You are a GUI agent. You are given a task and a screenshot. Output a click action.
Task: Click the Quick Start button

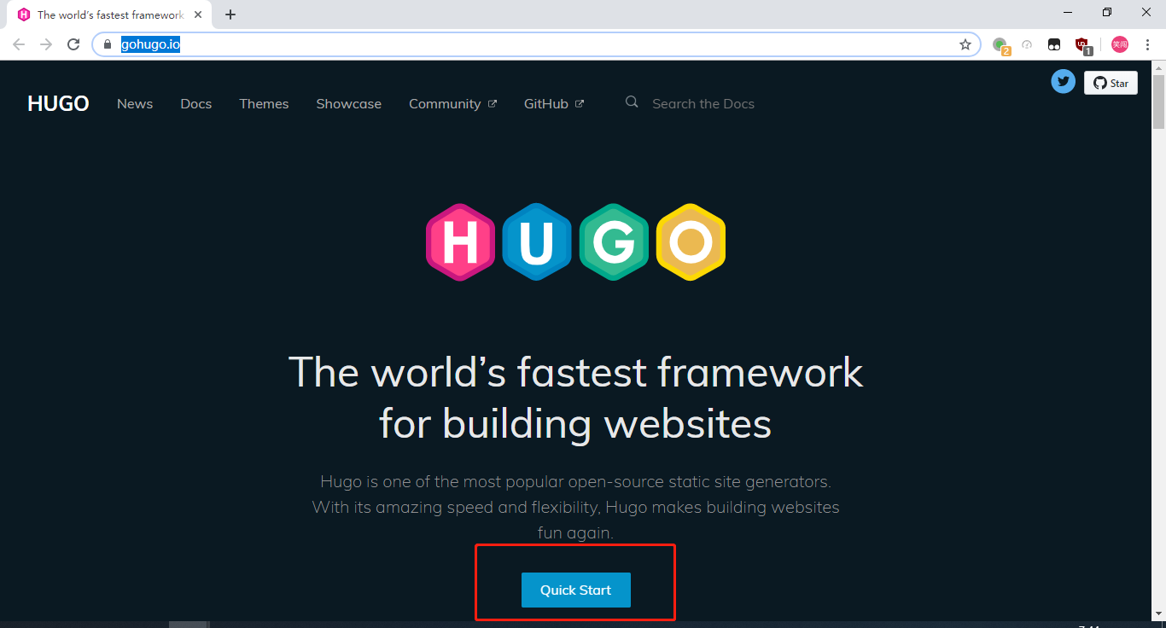click(x=576, y=590)
